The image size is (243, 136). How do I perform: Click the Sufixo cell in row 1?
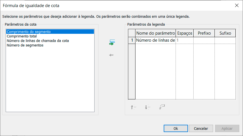(x=225, y=40)
